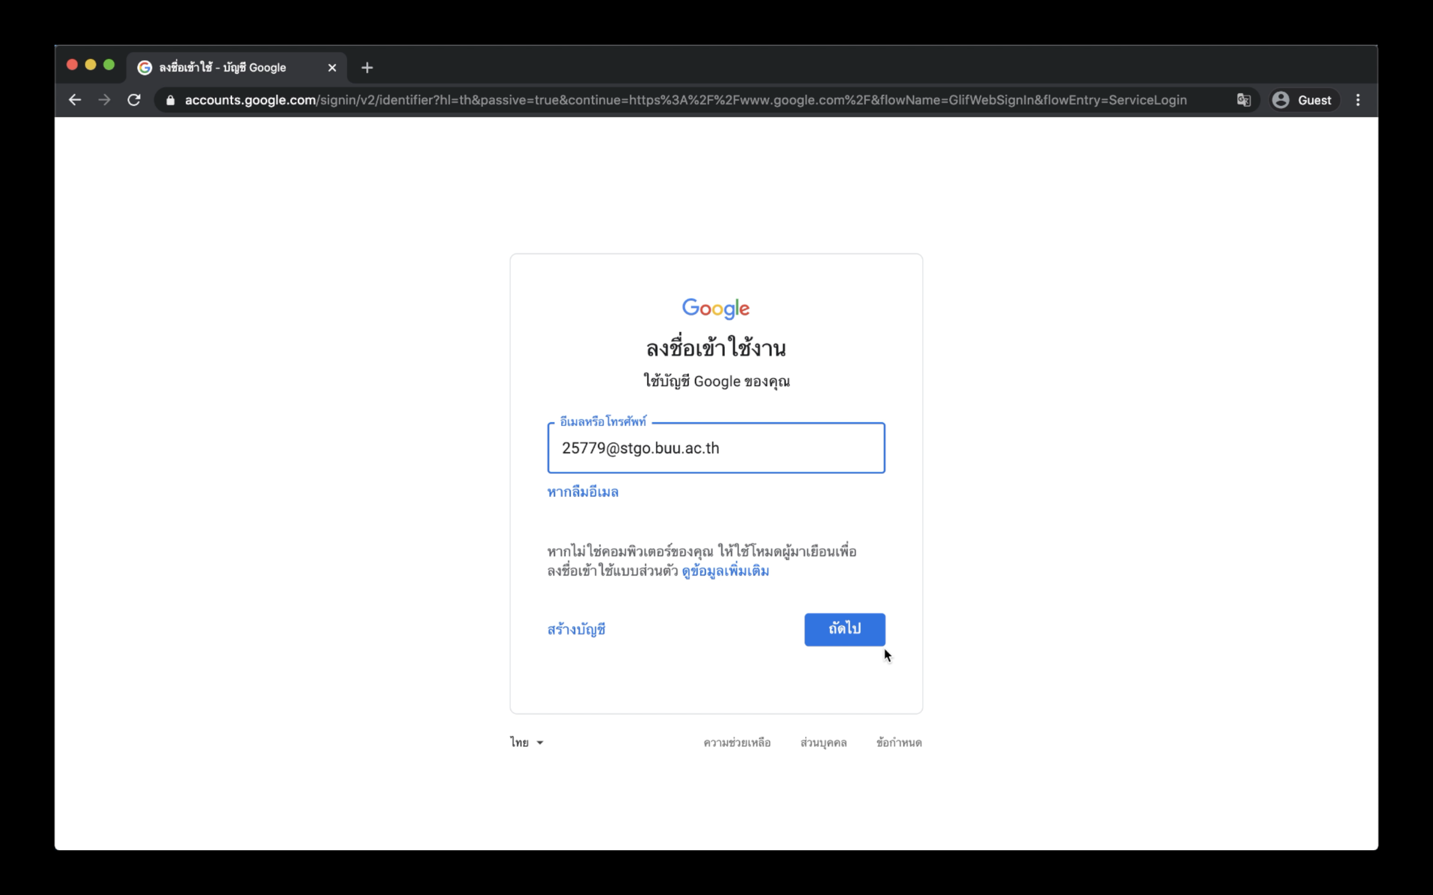The height and width of the screenshot is (895, 1433).
Task: Click the green fullscreen window button
Action: pos(109,65)
